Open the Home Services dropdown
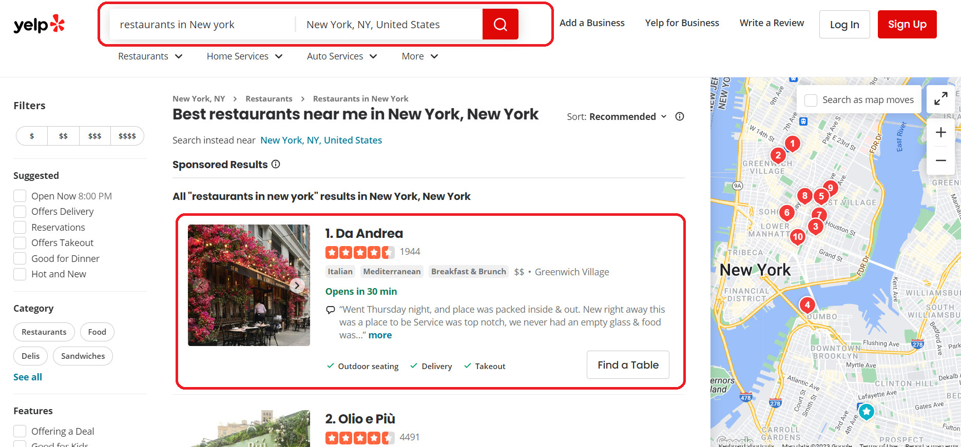This screenshot has width=961, height=447. pyautogui.click(x=245, y=56)
